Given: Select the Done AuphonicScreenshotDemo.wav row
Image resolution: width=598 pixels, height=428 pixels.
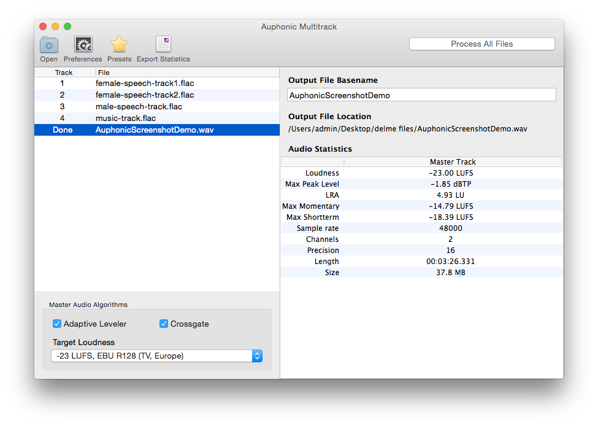Looking at the screenshot, I should tap(157, 130).
